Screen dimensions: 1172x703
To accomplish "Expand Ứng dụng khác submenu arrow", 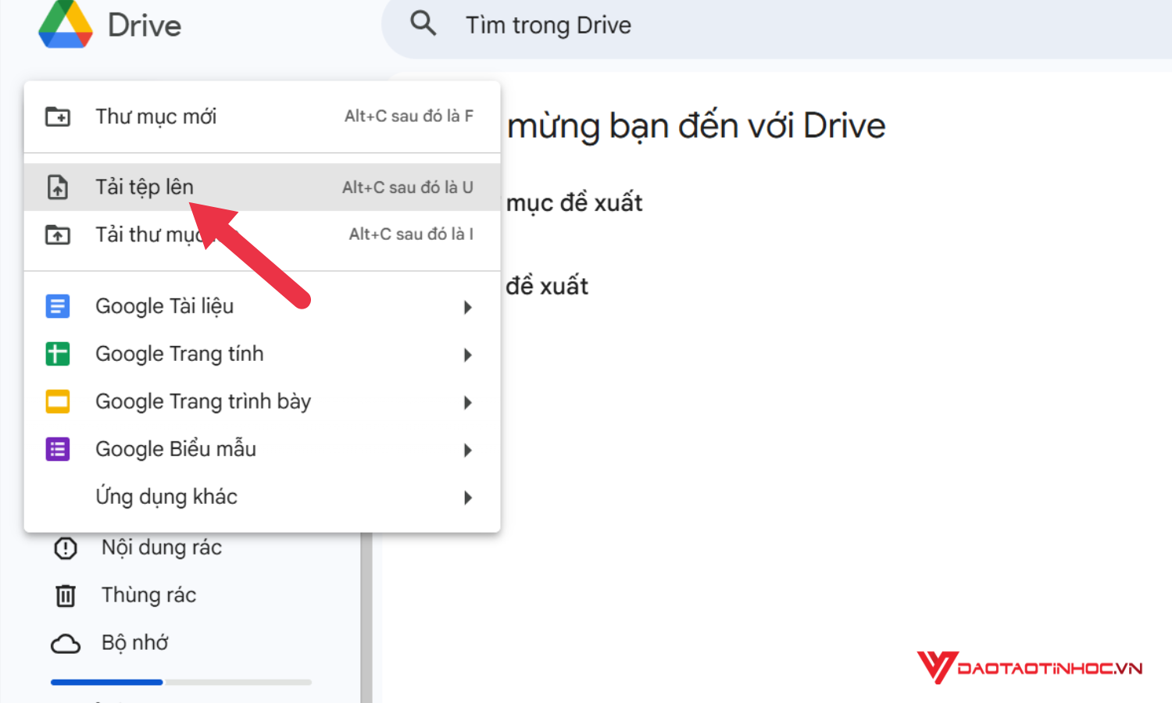I will [467, 498].
